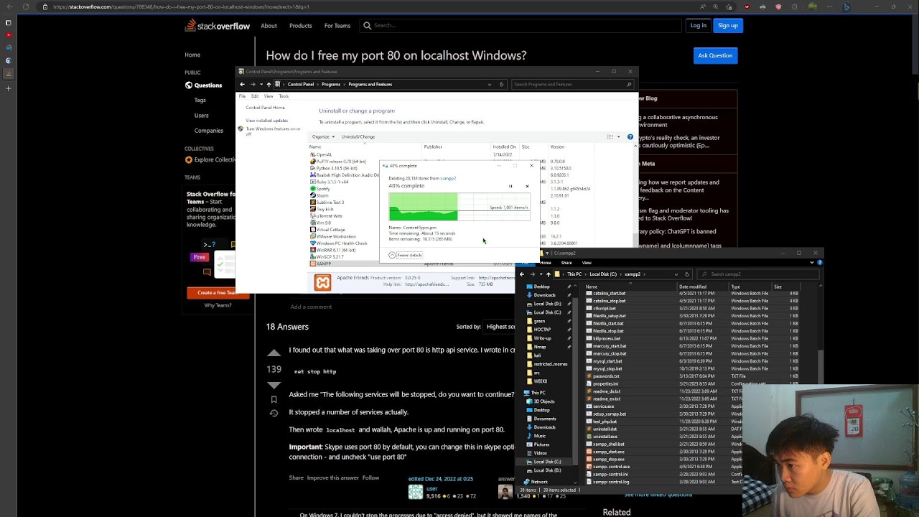
Task: Switch to Home tab in Explorer ribbon
Action: [x=546, y=263]
